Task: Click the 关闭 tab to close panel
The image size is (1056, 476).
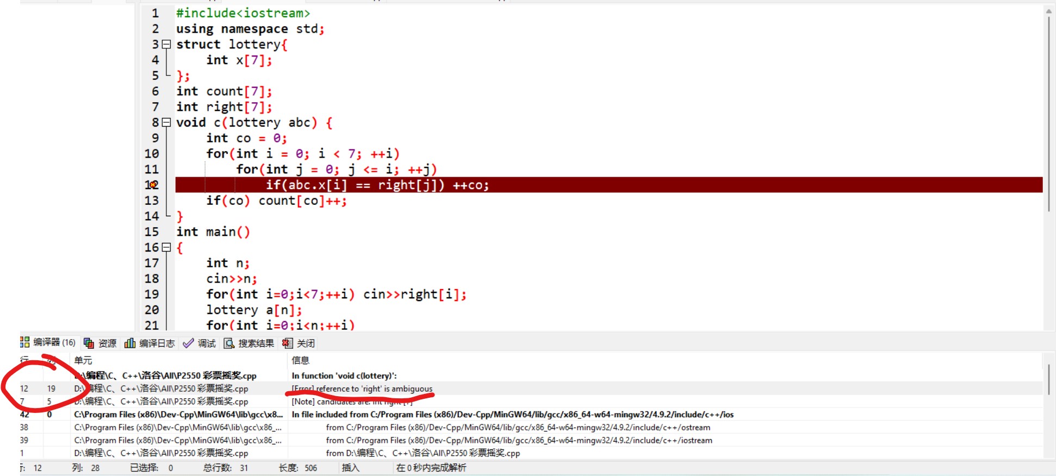Action: [x=299, y=343]
